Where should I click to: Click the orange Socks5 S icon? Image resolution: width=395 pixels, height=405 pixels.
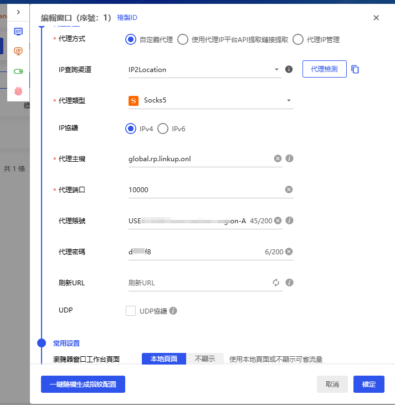tap(134, 100)
